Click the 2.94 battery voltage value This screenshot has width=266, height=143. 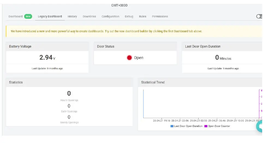click(46, 57)
